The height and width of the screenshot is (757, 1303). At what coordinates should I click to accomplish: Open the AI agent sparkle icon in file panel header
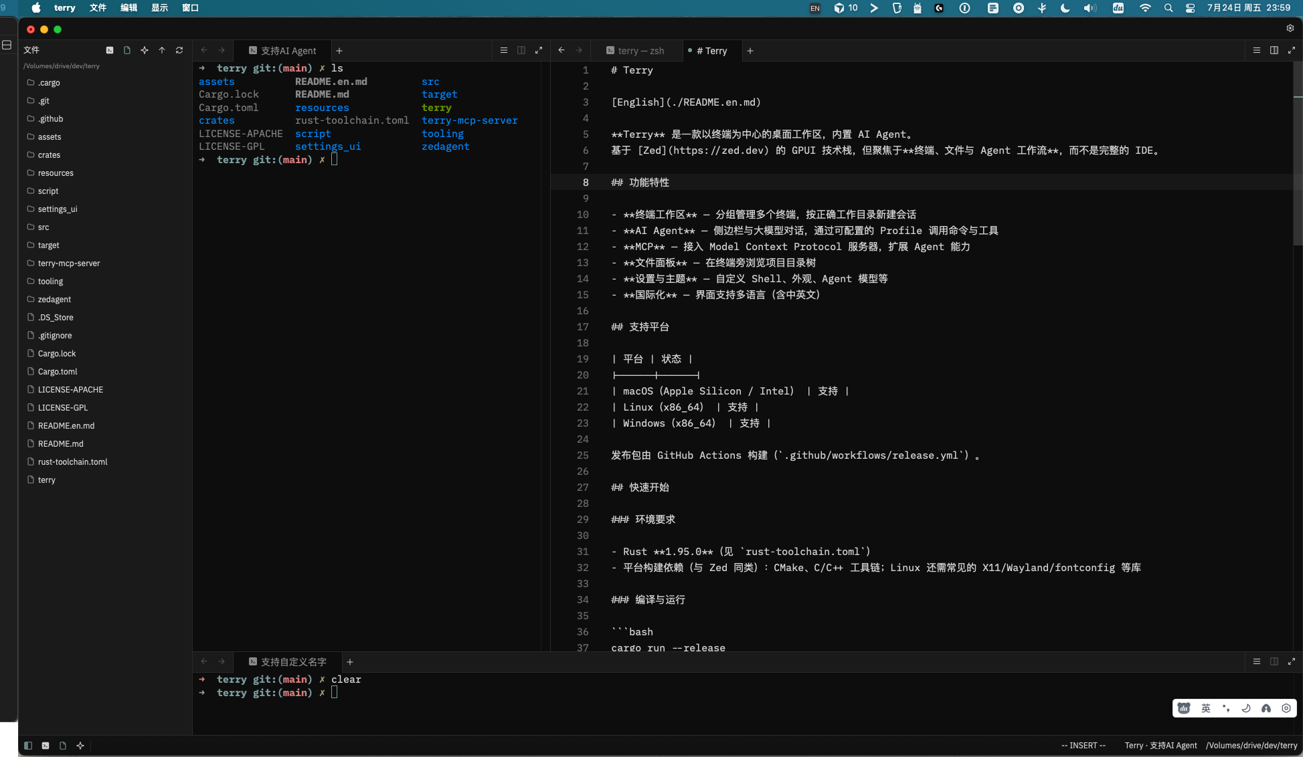[x=145, y=50]
